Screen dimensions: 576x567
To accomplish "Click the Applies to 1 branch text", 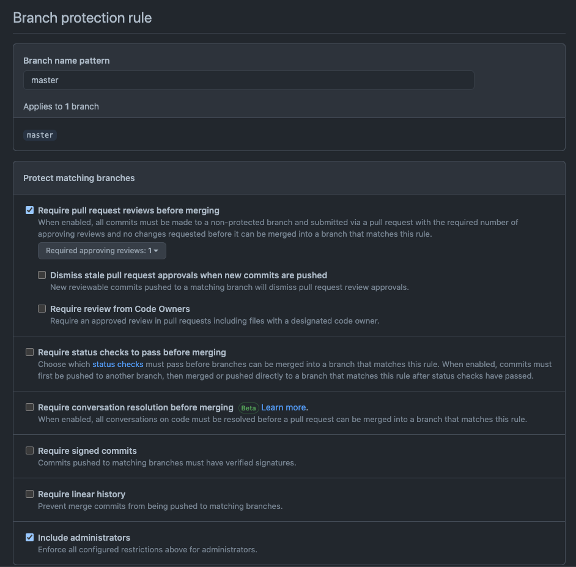I will (61, 106).
